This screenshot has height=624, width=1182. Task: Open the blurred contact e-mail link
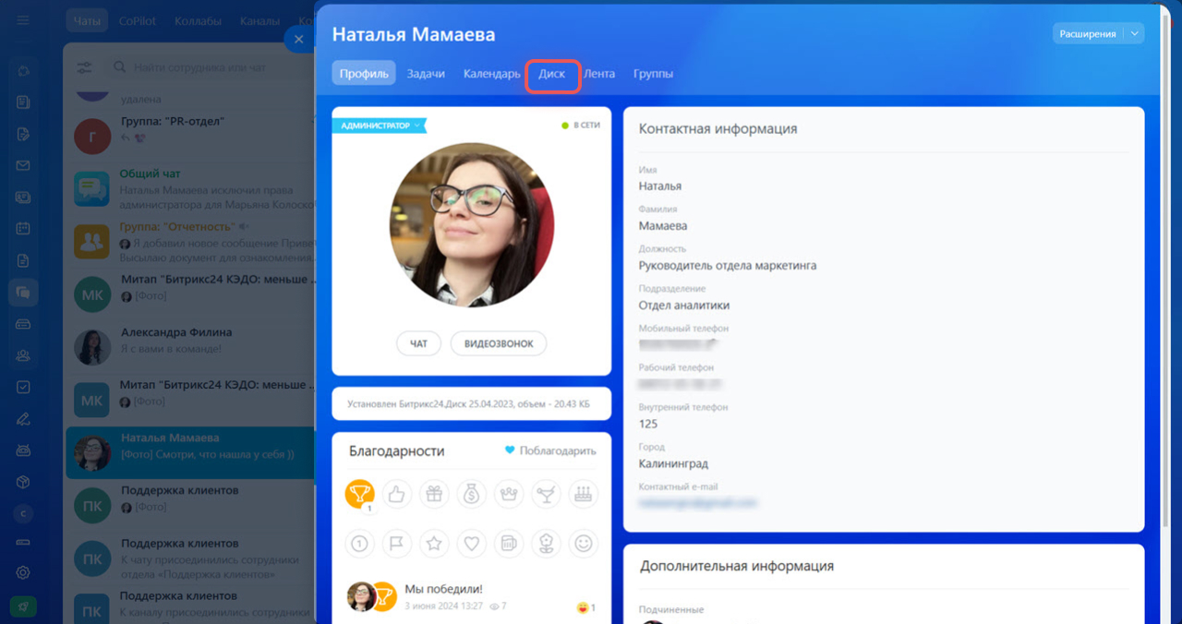tap(698, 503)
